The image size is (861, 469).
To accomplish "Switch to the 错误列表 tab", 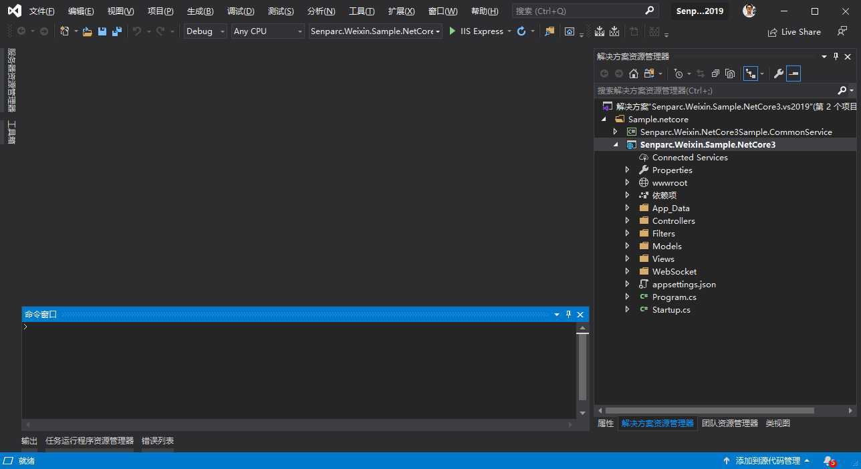I will [158, 441].
